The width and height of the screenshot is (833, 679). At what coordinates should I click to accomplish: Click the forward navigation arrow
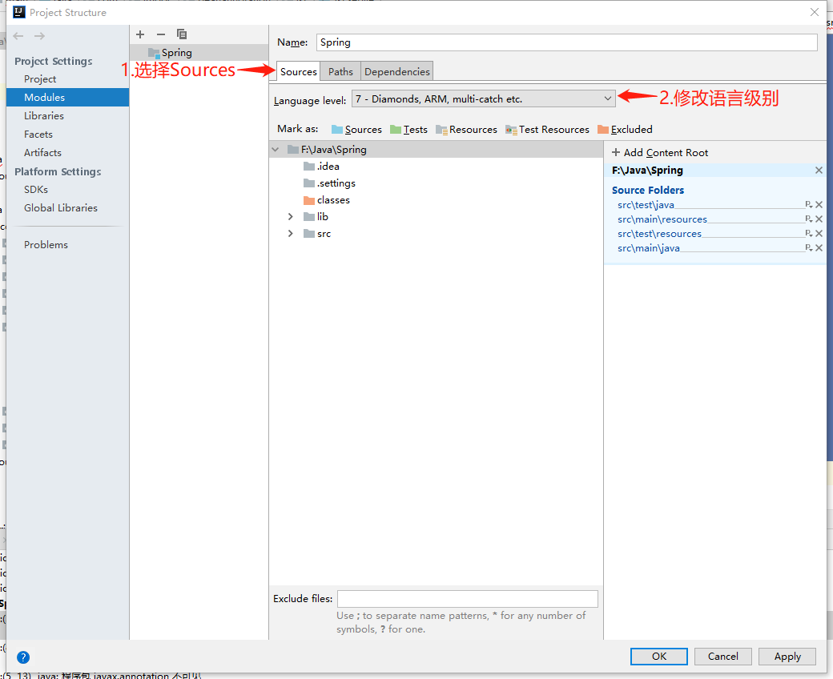click(x=39, y=36)
